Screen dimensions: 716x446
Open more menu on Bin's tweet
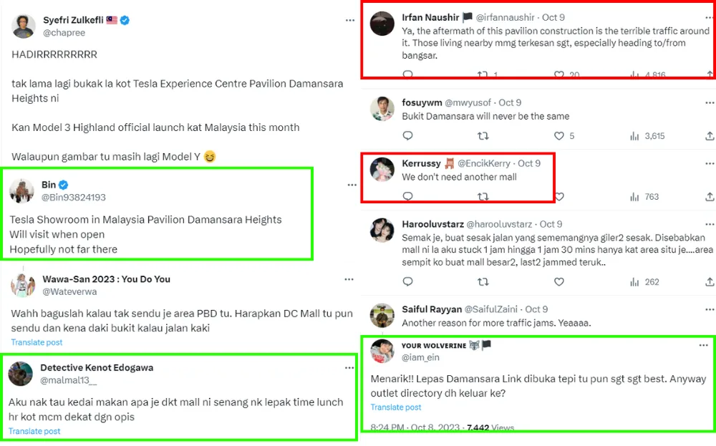tap(352, 185)
